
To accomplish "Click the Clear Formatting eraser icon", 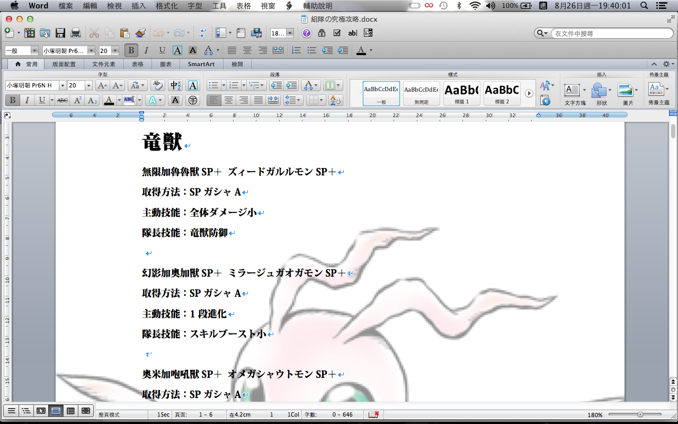I will (x=157, y=85).
